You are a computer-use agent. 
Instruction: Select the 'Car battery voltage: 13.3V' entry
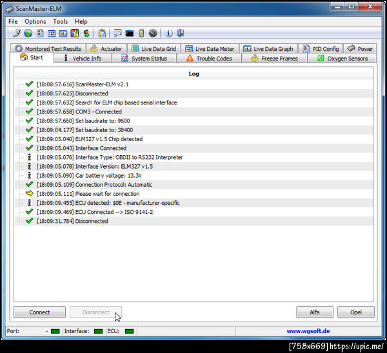193,175
